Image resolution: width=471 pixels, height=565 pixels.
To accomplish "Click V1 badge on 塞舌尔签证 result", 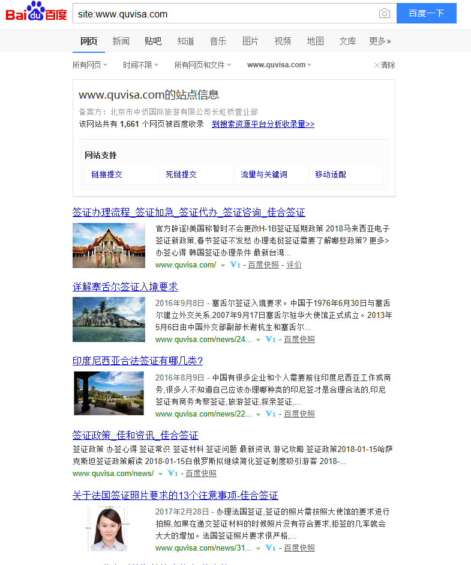I will (270, 340).
